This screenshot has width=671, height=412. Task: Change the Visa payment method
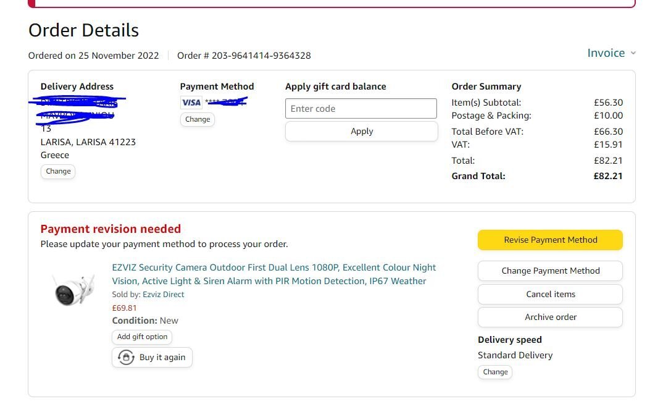[198, 119]
